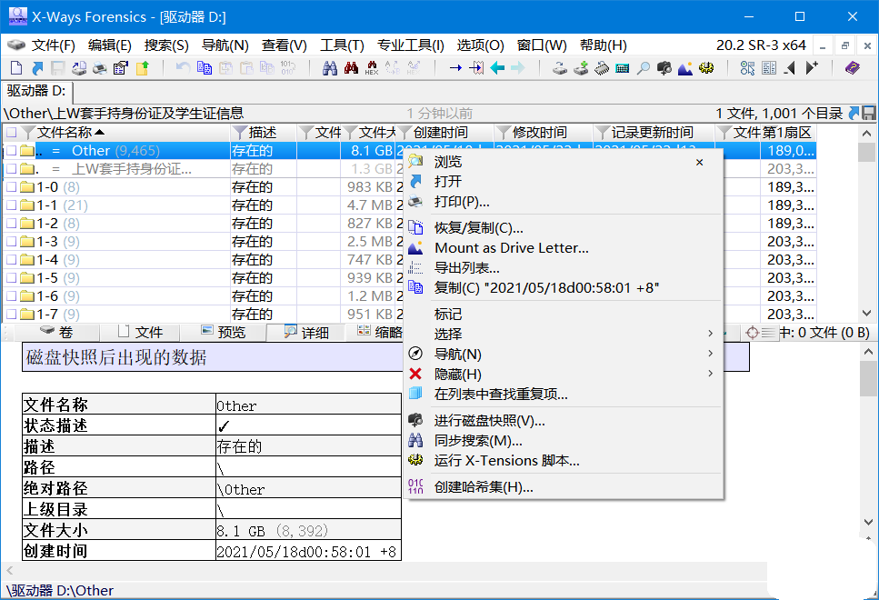
Task: Click the blue binoculars Find Text icon
Action: click(330, 68)
